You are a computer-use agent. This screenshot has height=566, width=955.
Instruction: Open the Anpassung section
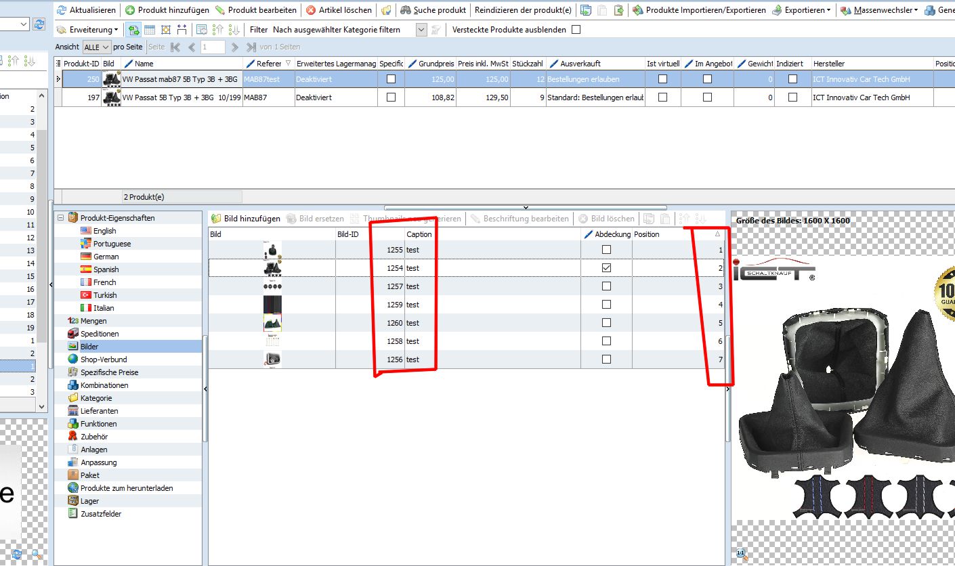click(92, 462)
